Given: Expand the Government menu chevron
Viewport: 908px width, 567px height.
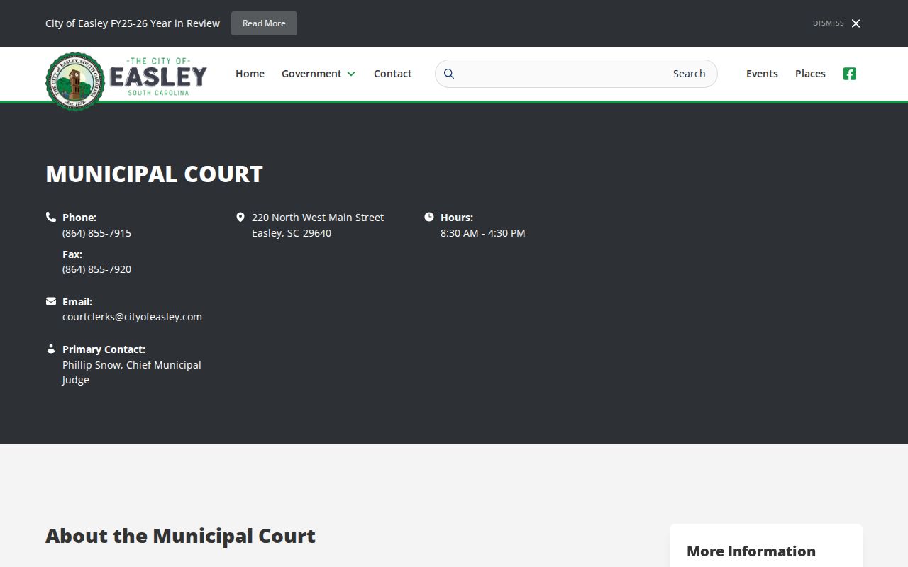Looking at the screenshot, I should pos(351,74).
